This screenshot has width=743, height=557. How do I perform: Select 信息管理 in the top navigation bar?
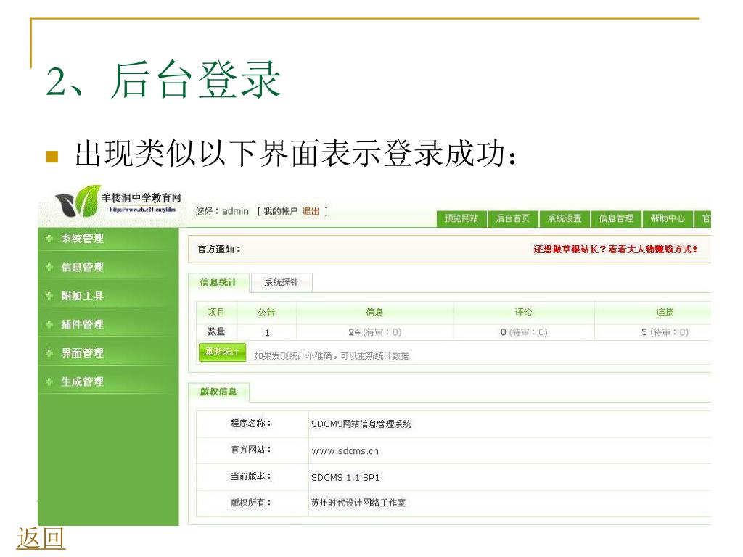coord(615,218)
